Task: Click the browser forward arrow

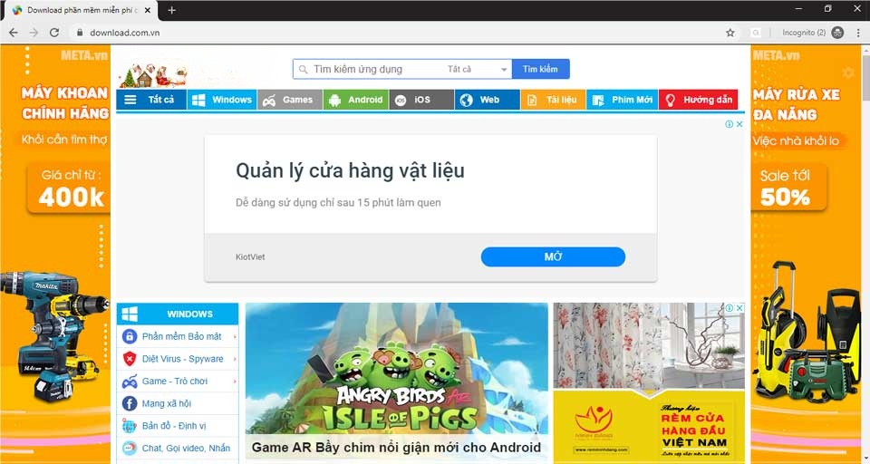Action: pyautogui.click(x=34, y=33)
